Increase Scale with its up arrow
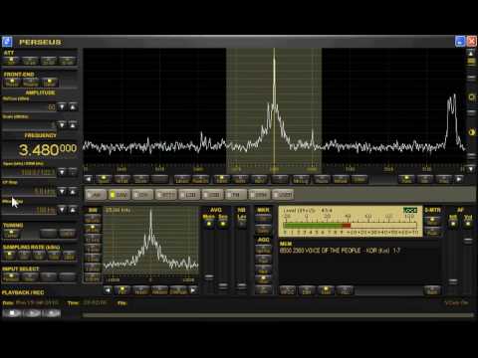This screenshot has height=358, width=478. click(x=73, y=125)
